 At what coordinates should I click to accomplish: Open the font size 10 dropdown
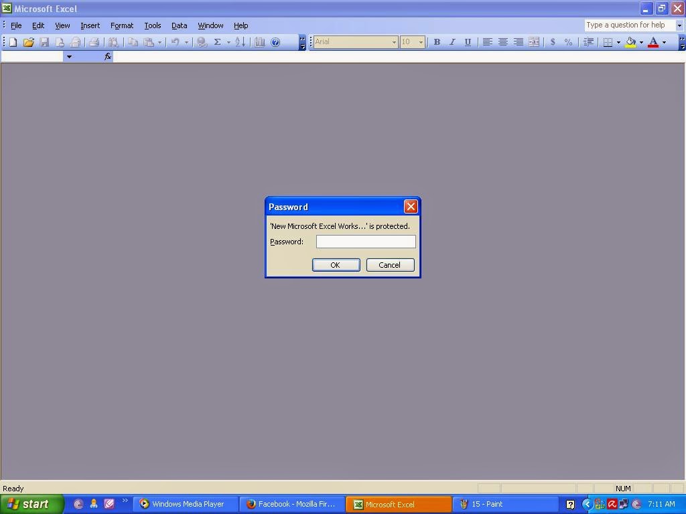[421, 42]
